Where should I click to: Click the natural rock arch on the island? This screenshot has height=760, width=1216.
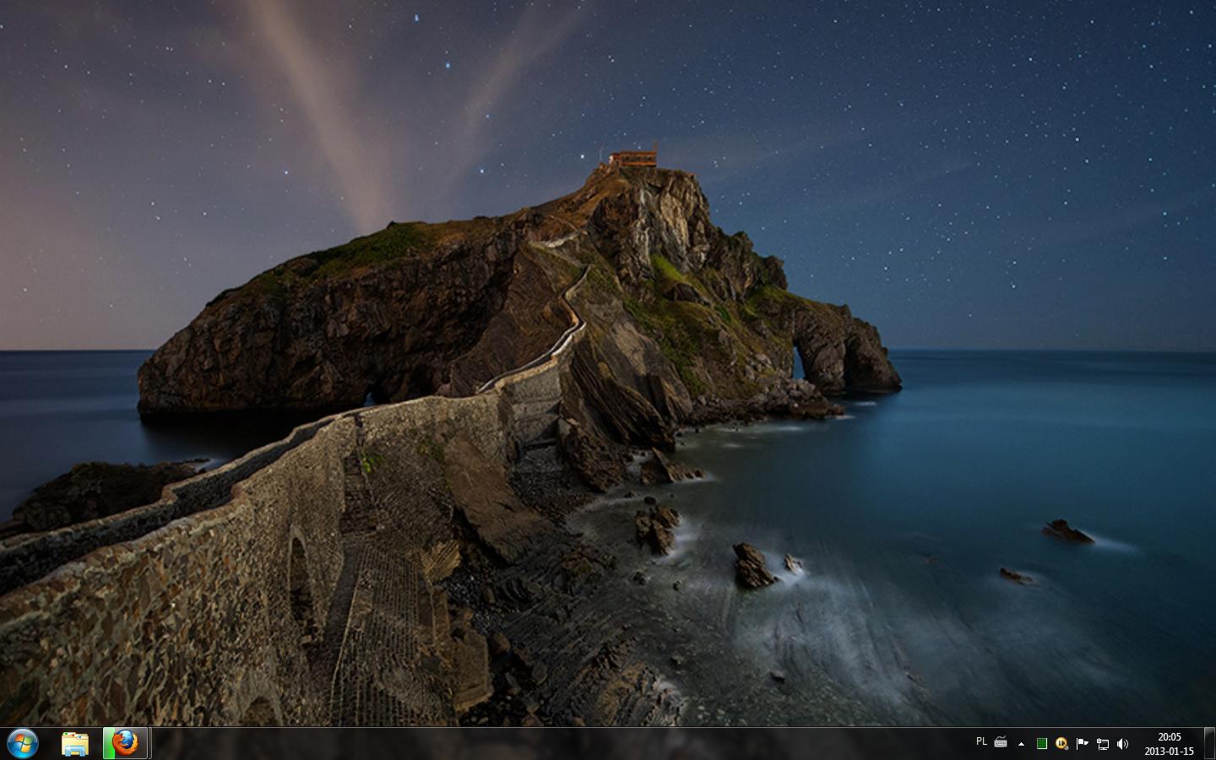tap(797, 361)
